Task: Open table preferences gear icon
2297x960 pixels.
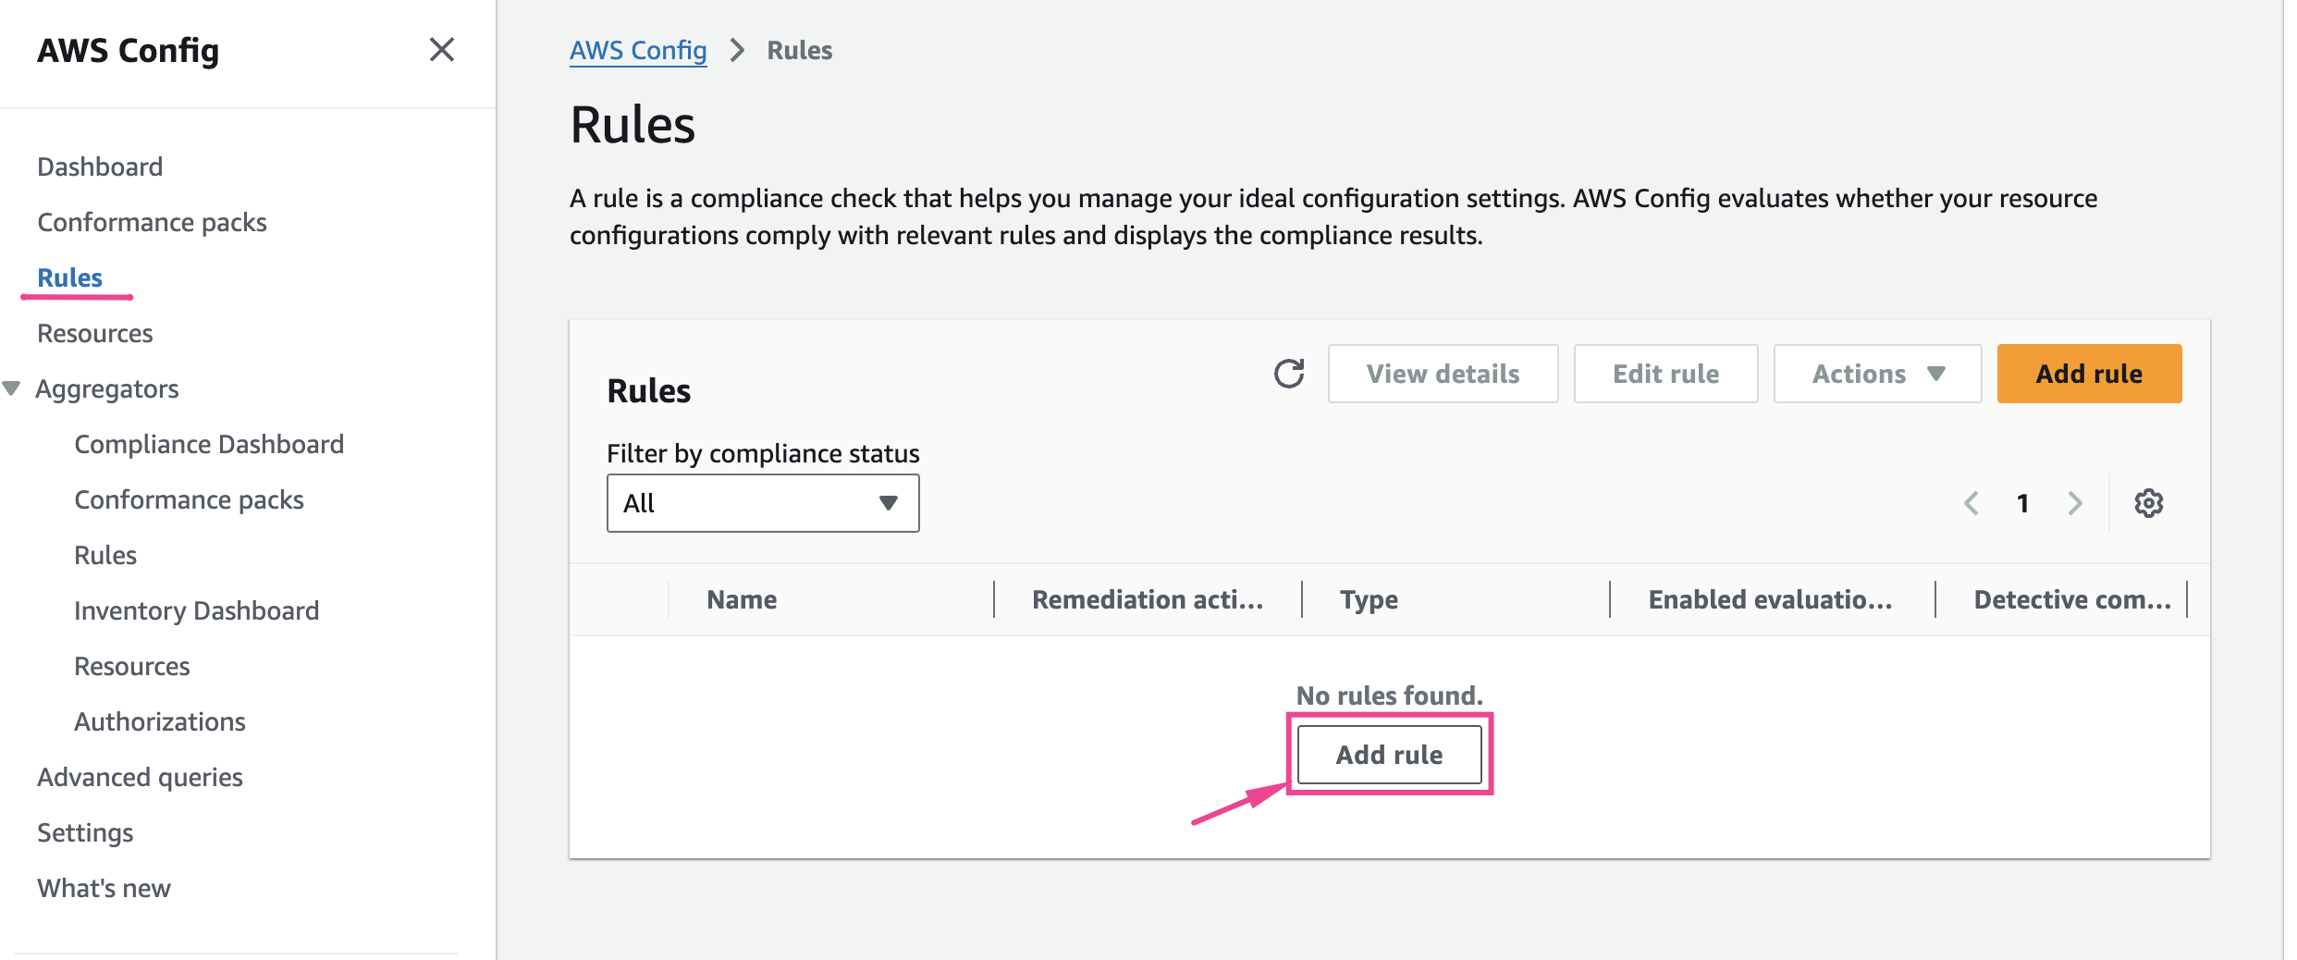Action: 2148,503
